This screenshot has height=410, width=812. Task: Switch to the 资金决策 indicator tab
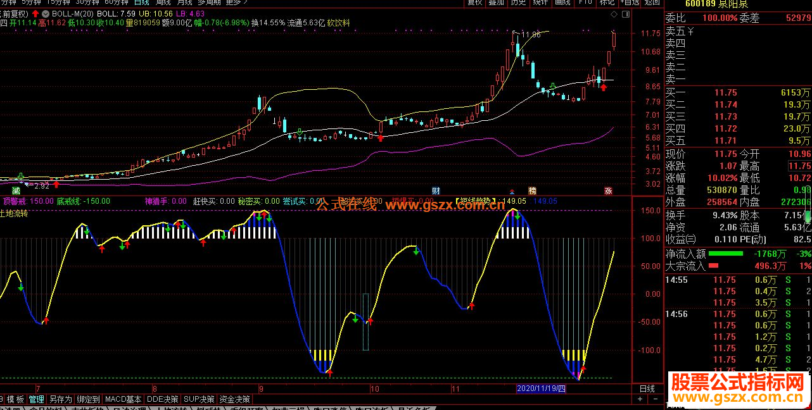click(235, 399)
